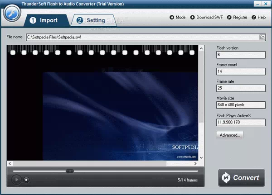Stop the SWF preview playback
This screenshot has height=195, width=272.
[26, 180]
